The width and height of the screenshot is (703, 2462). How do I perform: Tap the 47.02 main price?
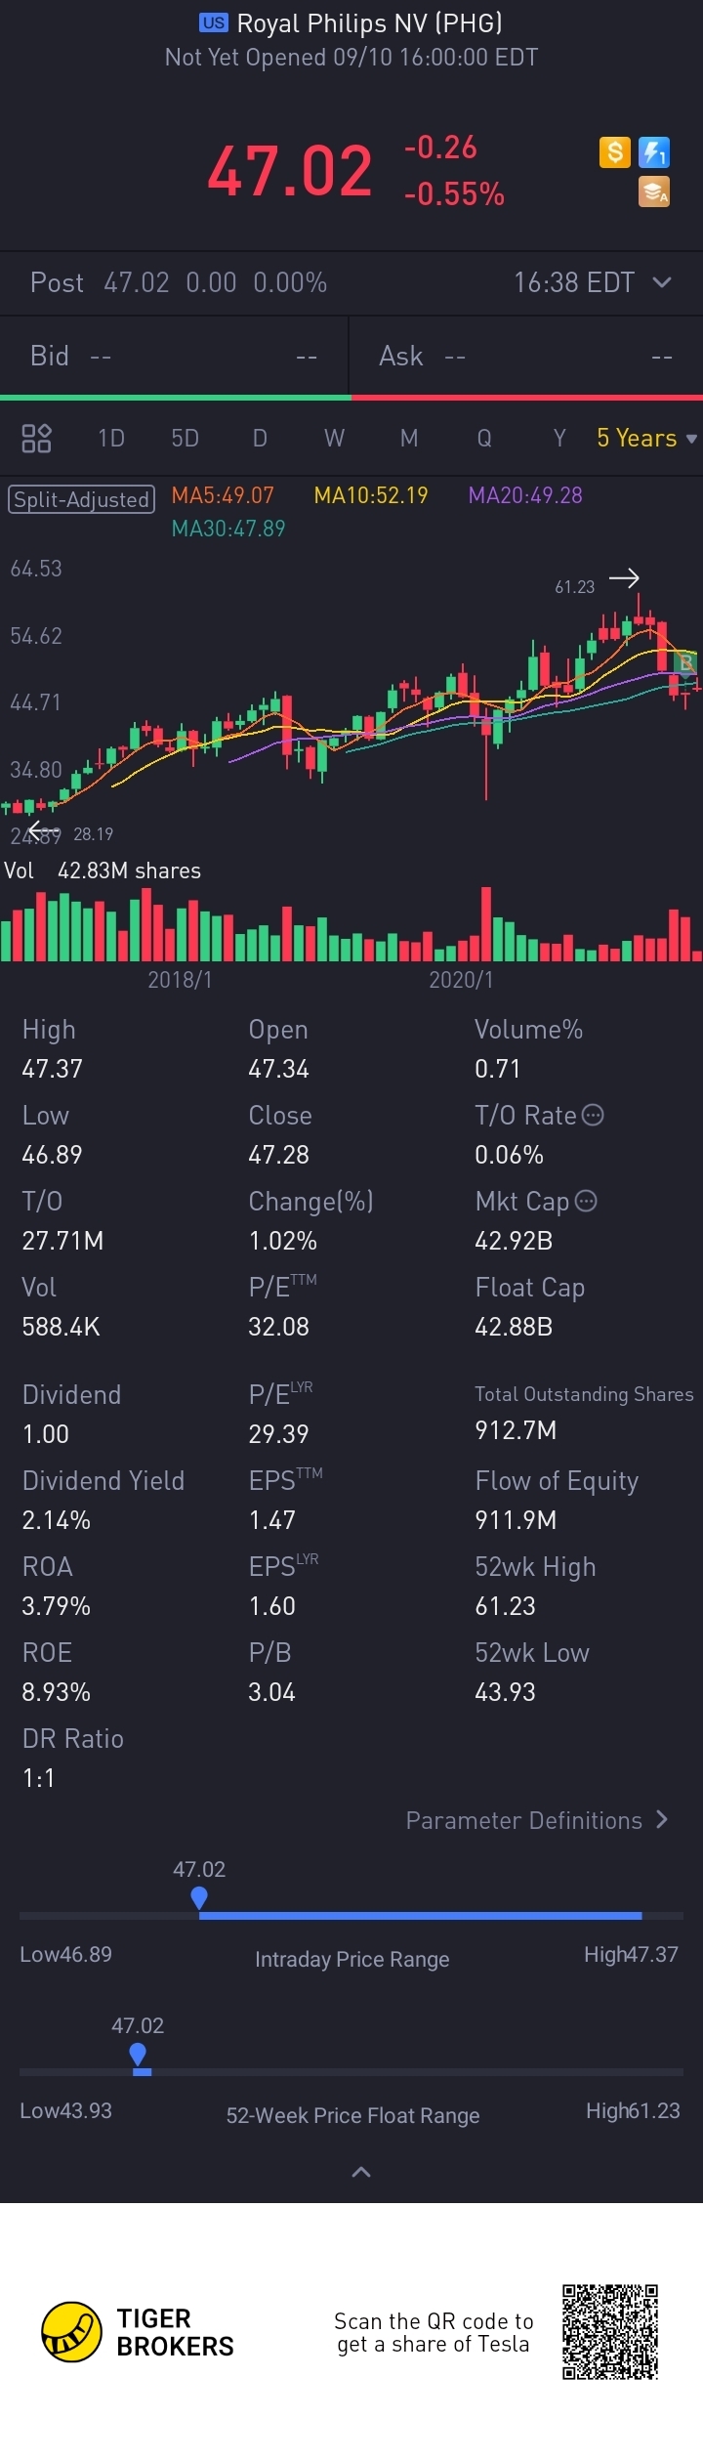coord(290,171)
